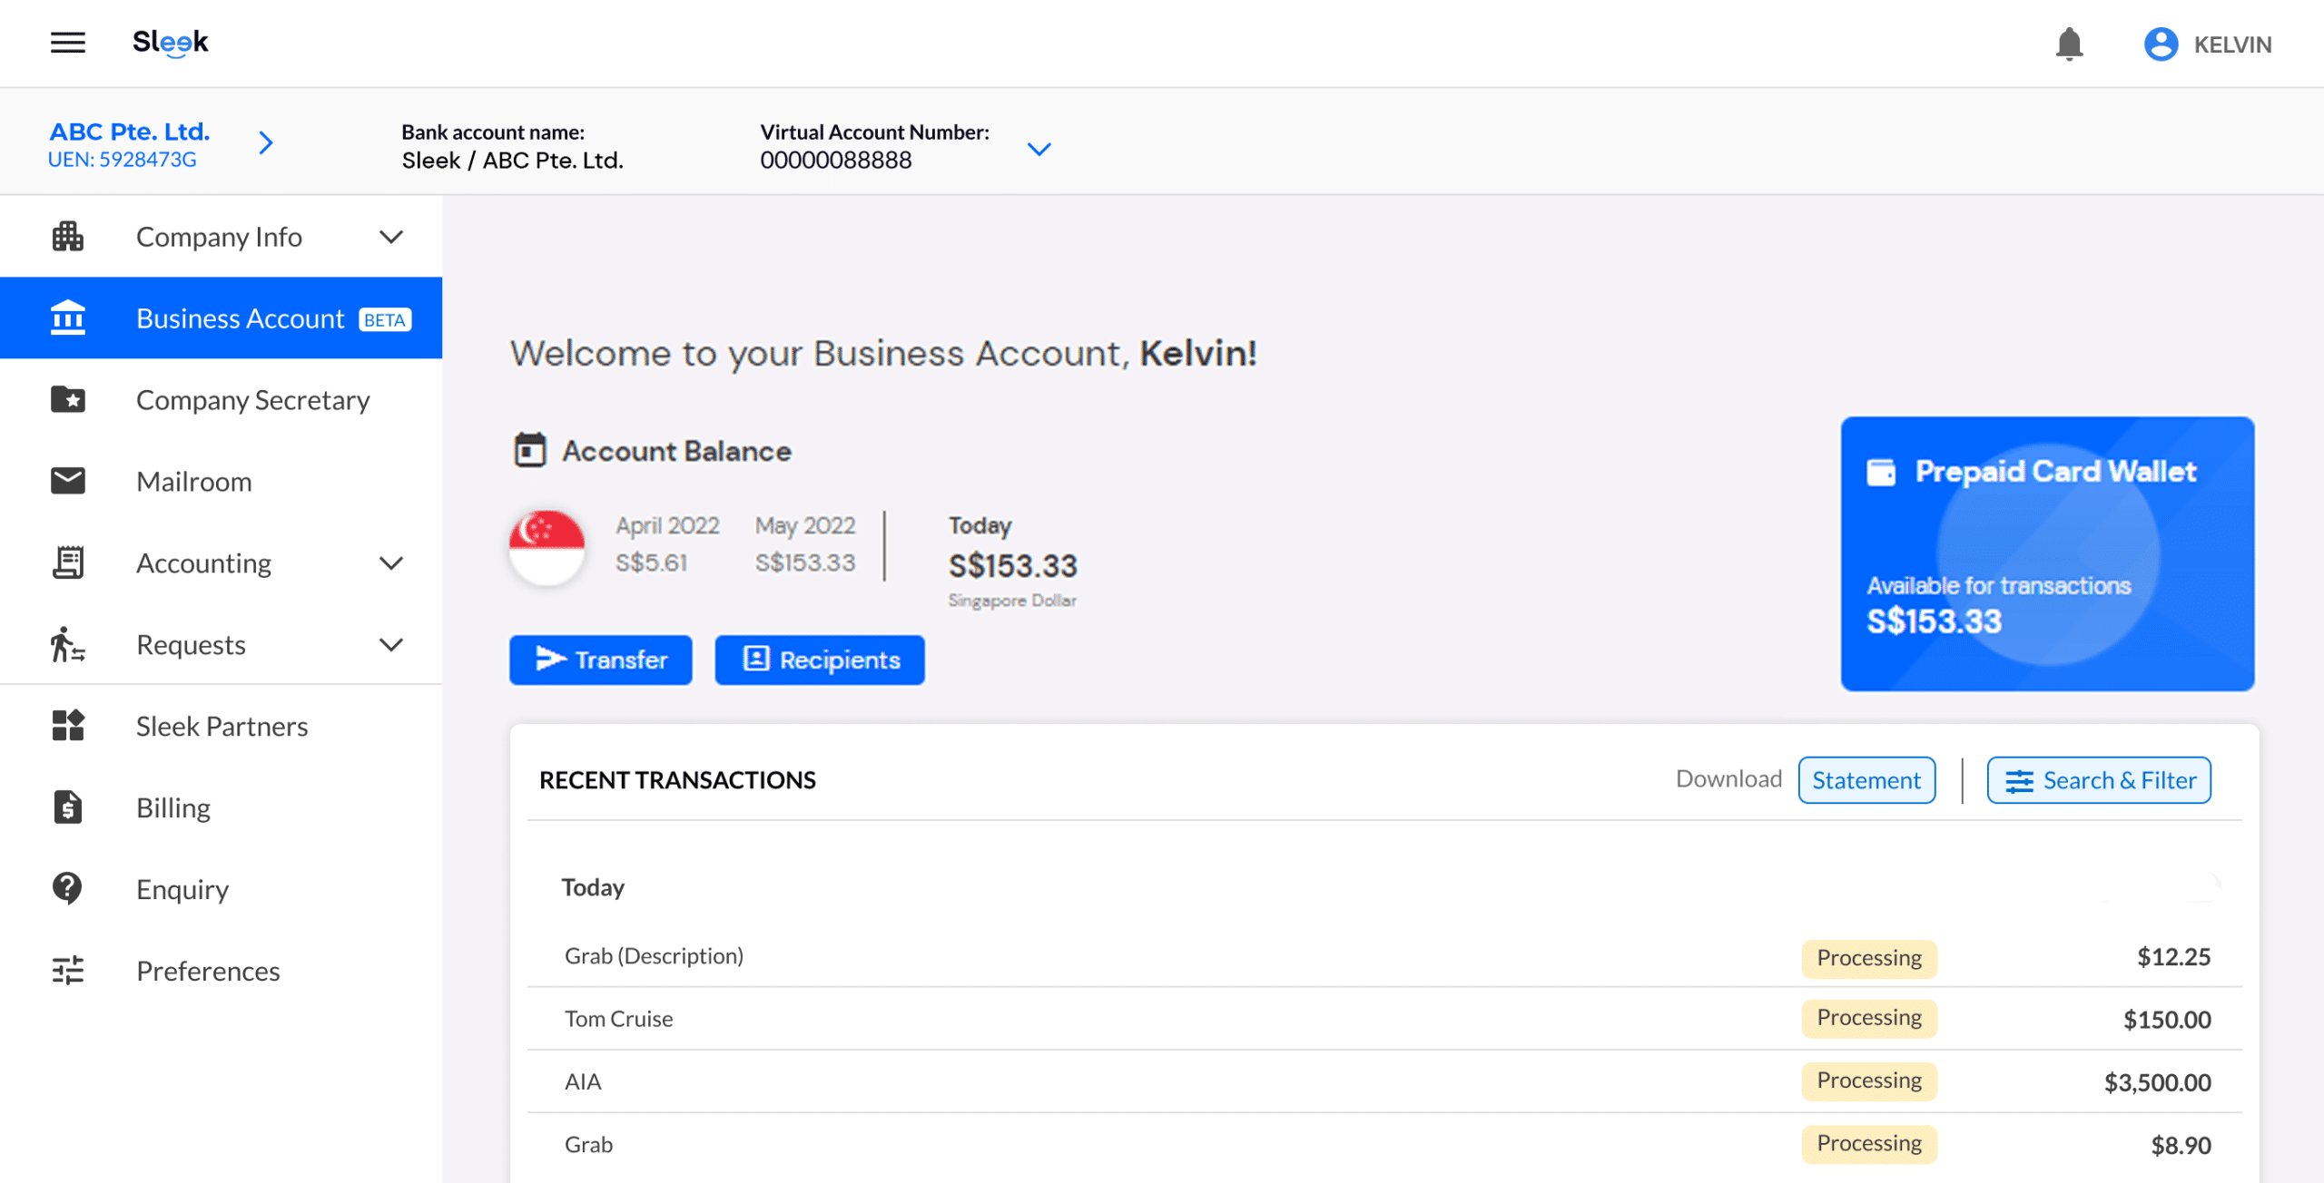Click the Mailroom sidebar icon
This screenshot has height=1183, width=2324.
click(68, 482)
